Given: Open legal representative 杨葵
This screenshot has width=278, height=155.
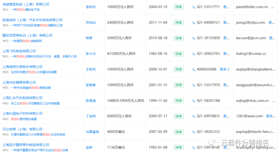Looking at the screenshot, I should point(89,38).
